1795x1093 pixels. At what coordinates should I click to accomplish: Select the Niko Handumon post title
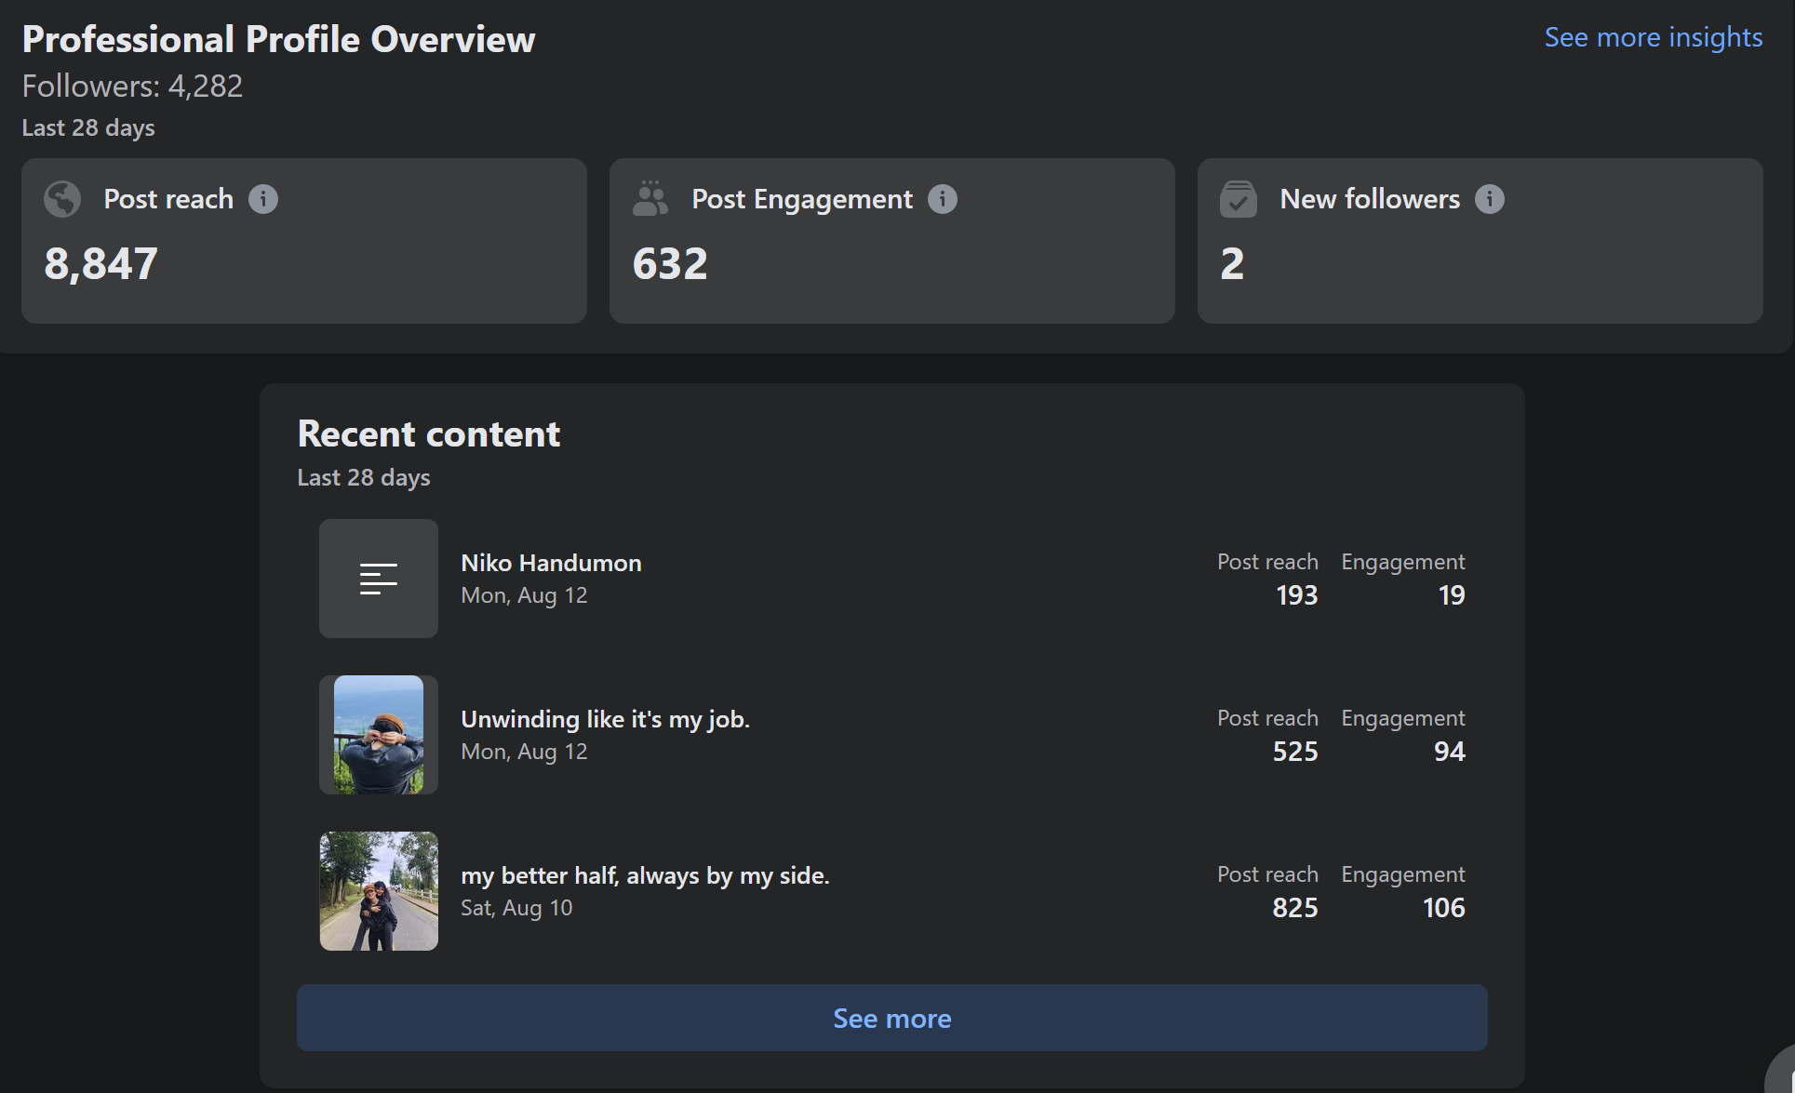click(551, 563)
